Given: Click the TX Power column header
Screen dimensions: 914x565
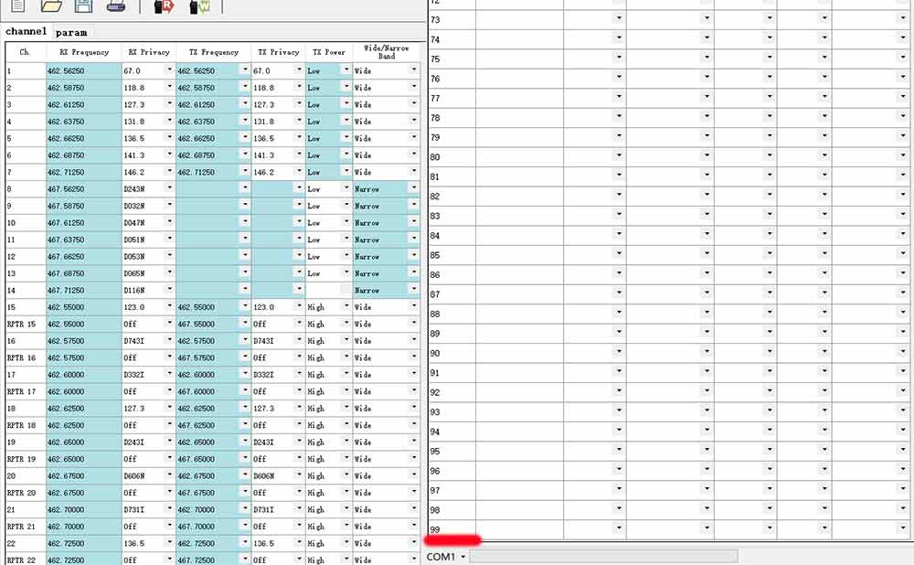Looking at the screenshot, I should coord(329,52).
